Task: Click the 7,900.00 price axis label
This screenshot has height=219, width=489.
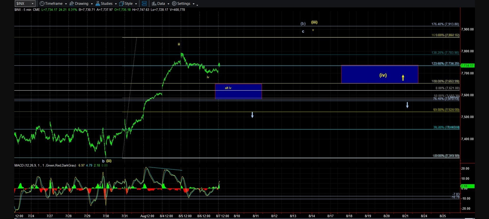Action: tap(467, 29)
